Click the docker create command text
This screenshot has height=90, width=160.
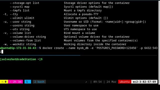(x=53, y=48)
